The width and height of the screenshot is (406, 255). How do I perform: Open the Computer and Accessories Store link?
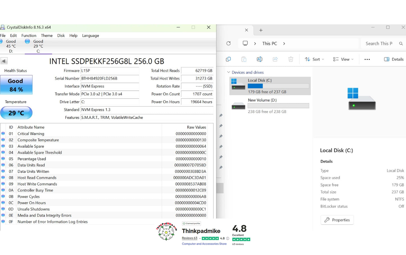(x=204, y=244)
